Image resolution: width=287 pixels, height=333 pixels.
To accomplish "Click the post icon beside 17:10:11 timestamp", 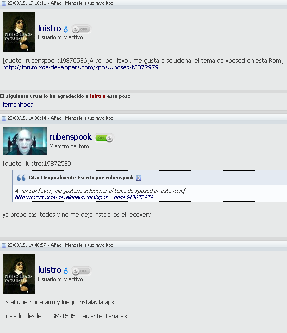I will point(4,4).
